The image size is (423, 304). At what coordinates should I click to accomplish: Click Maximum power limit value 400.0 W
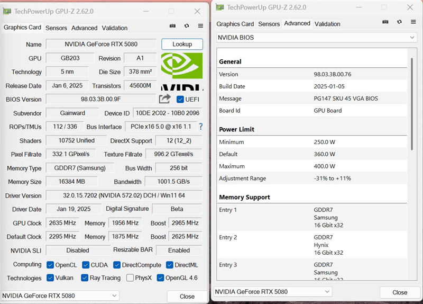324,166
